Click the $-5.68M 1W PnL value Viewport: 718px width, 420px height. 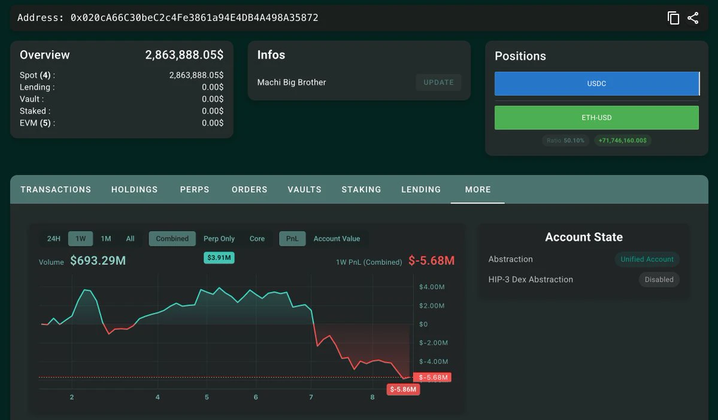tap(431, 261)
